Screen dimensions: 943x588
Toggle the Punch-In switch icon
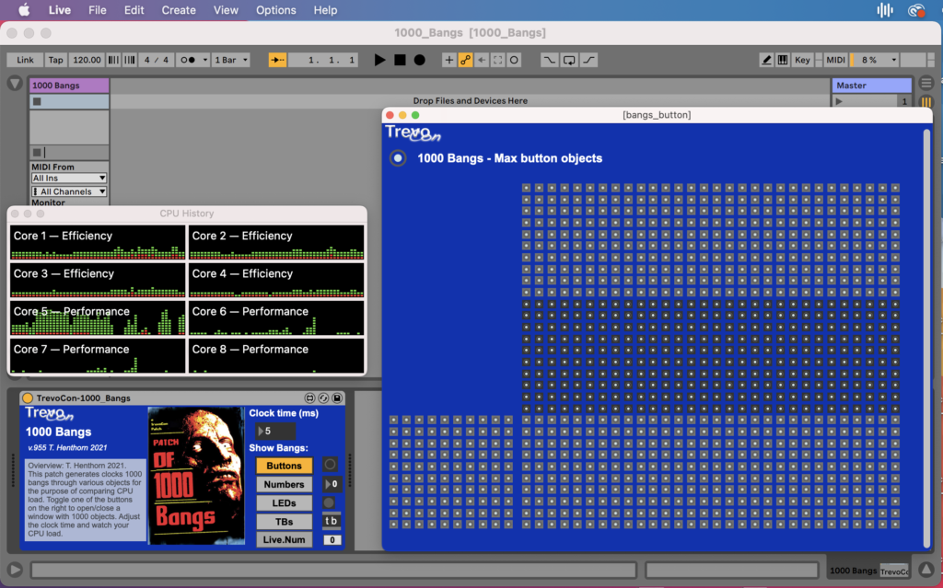coord(549,60)
